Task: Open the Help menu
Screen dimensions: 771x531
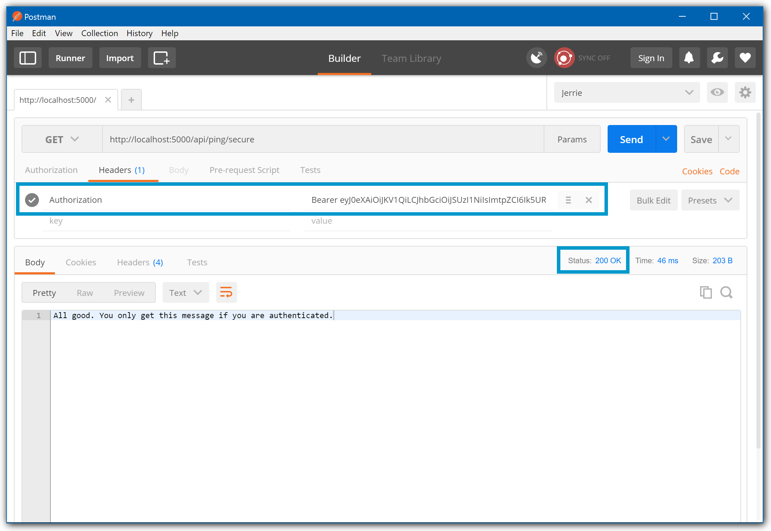Action: 170,33
